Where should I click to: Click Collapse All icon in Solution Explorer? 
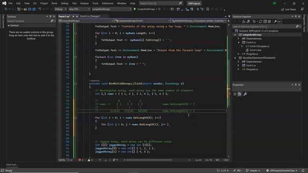265,21
